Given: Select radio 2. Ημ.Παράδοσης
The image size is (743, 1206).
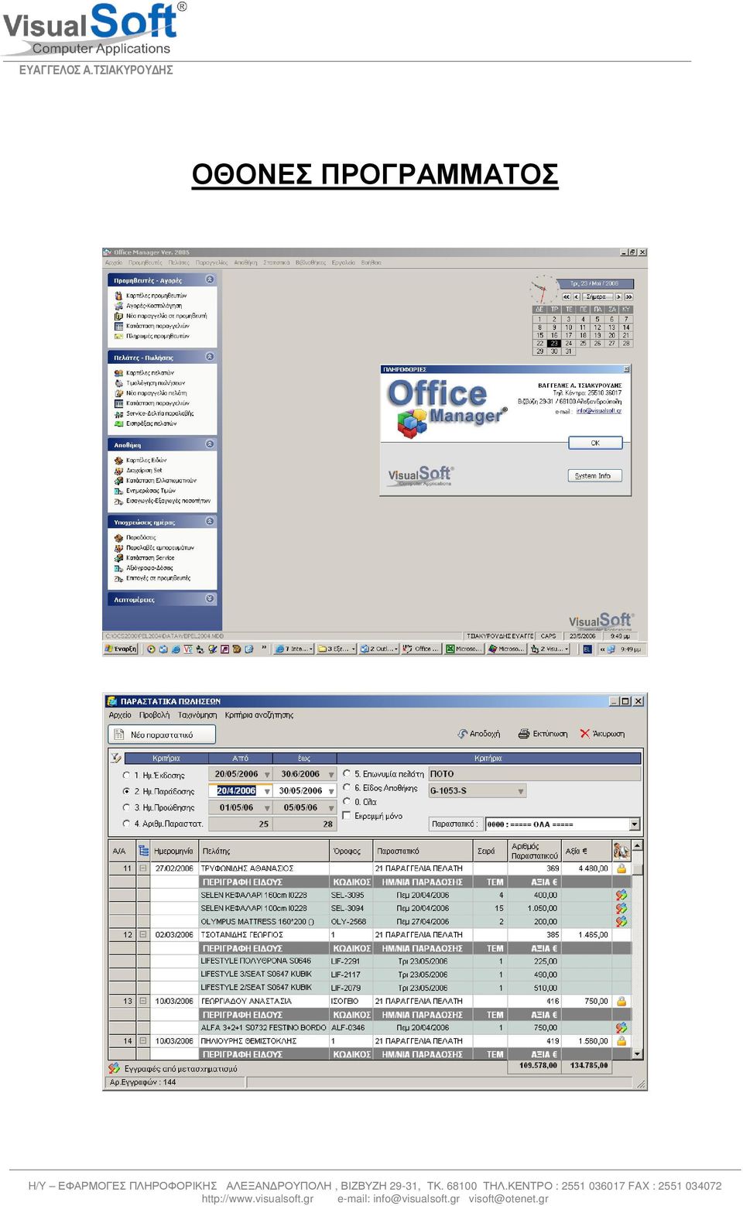Looking at the screenshot, I should (x=127, y=791).
